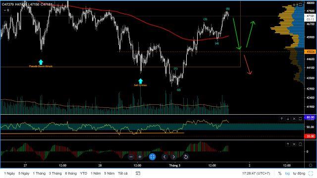
Task: Delete the bottom histogram pane
Action: click(294, 144)
